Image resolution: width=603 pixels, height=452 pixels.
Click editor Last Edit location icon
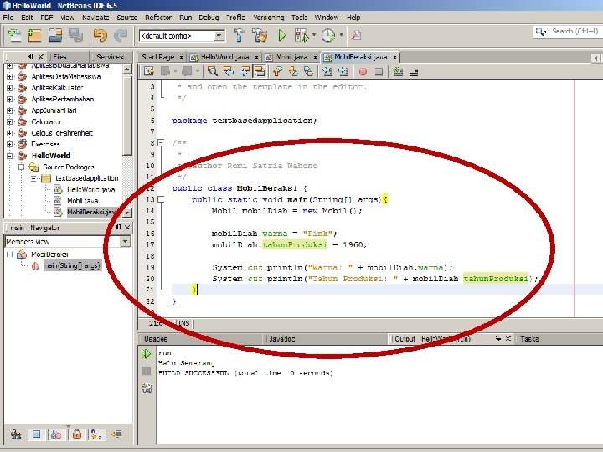(149, 71)
